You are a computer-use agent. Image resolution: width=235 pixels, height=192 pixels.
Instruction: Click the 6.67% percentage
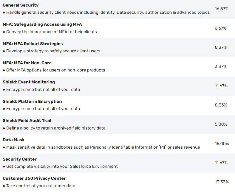click(x=221, y=28)
